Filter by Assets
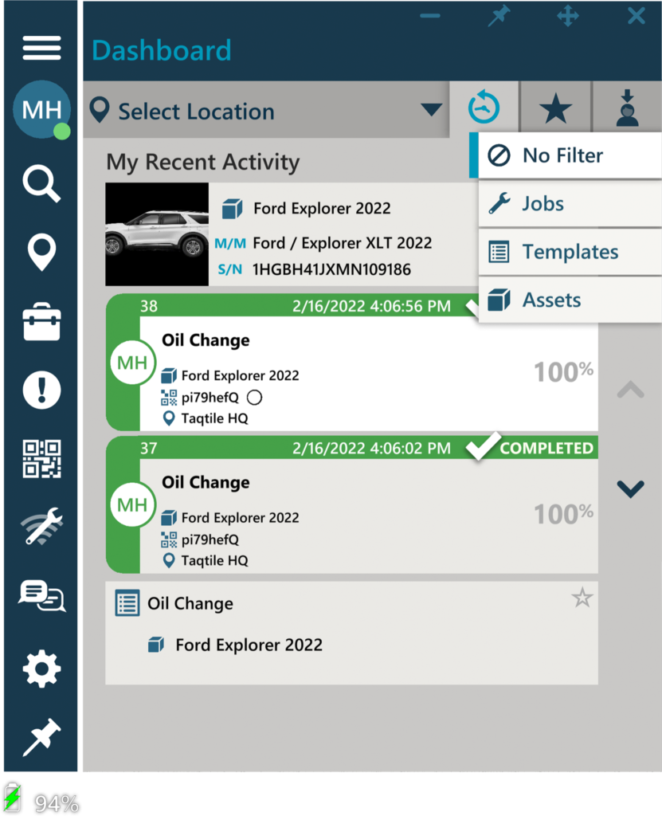 pos(570,300)
